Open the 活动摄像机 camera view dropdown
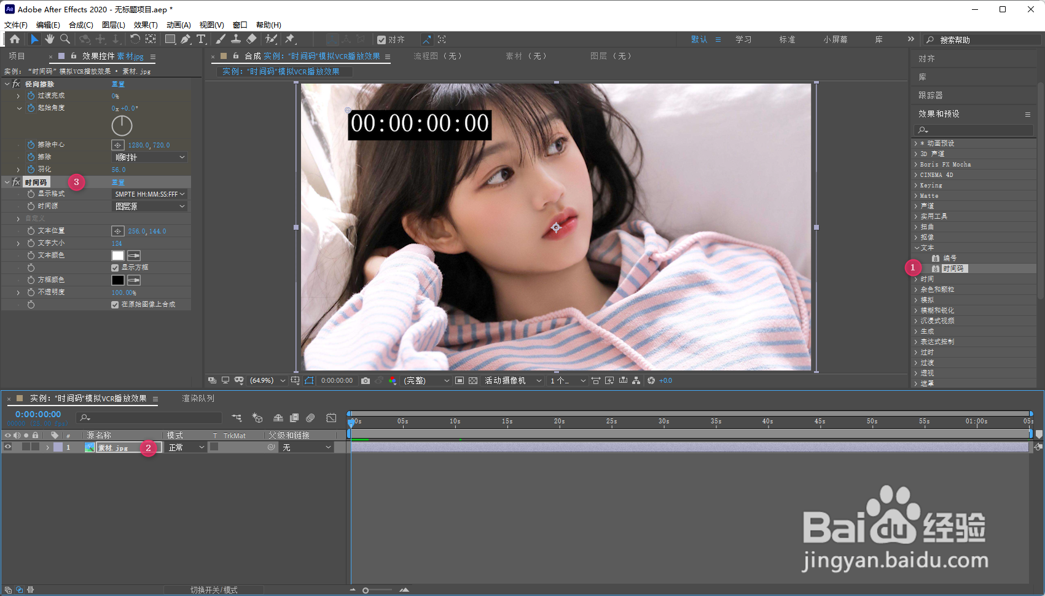This screenshot has height=596, width=1045. tap(513, 380)
